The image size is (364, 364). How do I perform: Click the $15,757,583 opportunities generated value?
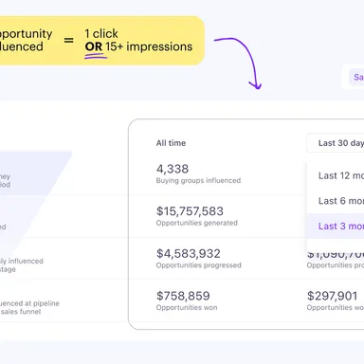tap(190, 211)
